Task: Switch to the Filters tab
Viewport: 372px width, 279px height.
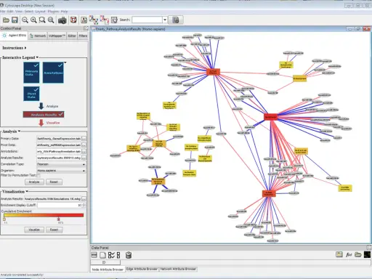Action: click(x=83, y=36)
